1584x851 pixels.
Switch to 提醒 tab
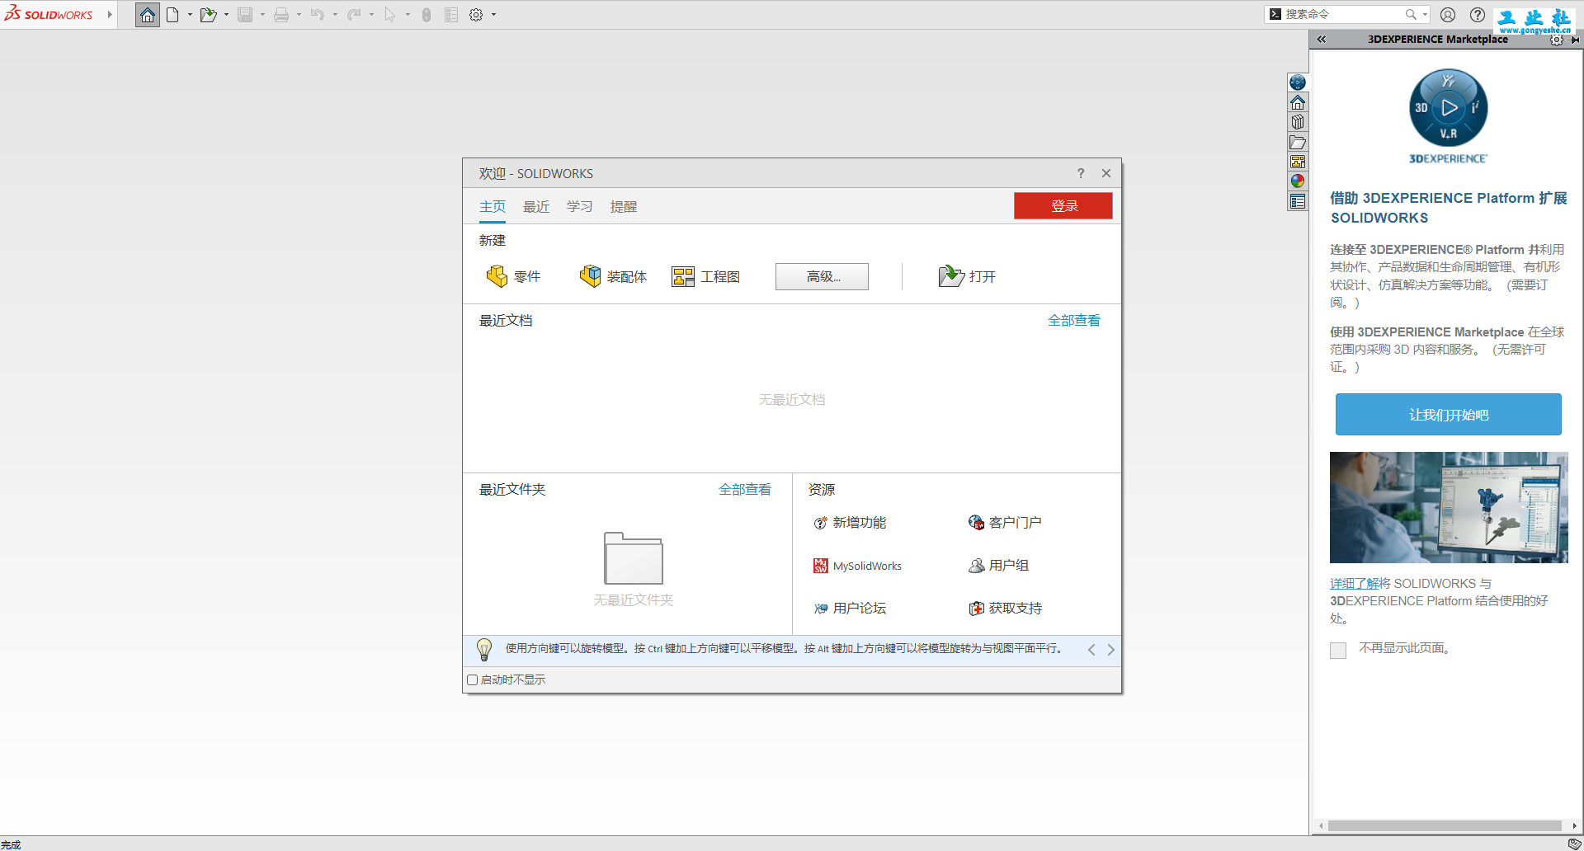coord(624,207)
